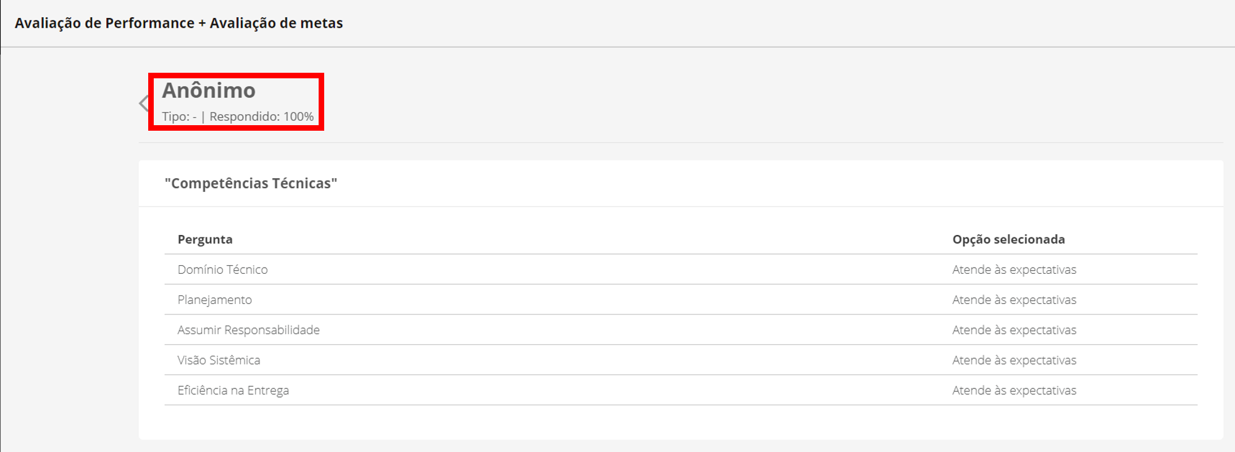Click the plus sign in the page title
The width and height of the screenshot is (1235, 452).
coord(201,23)
